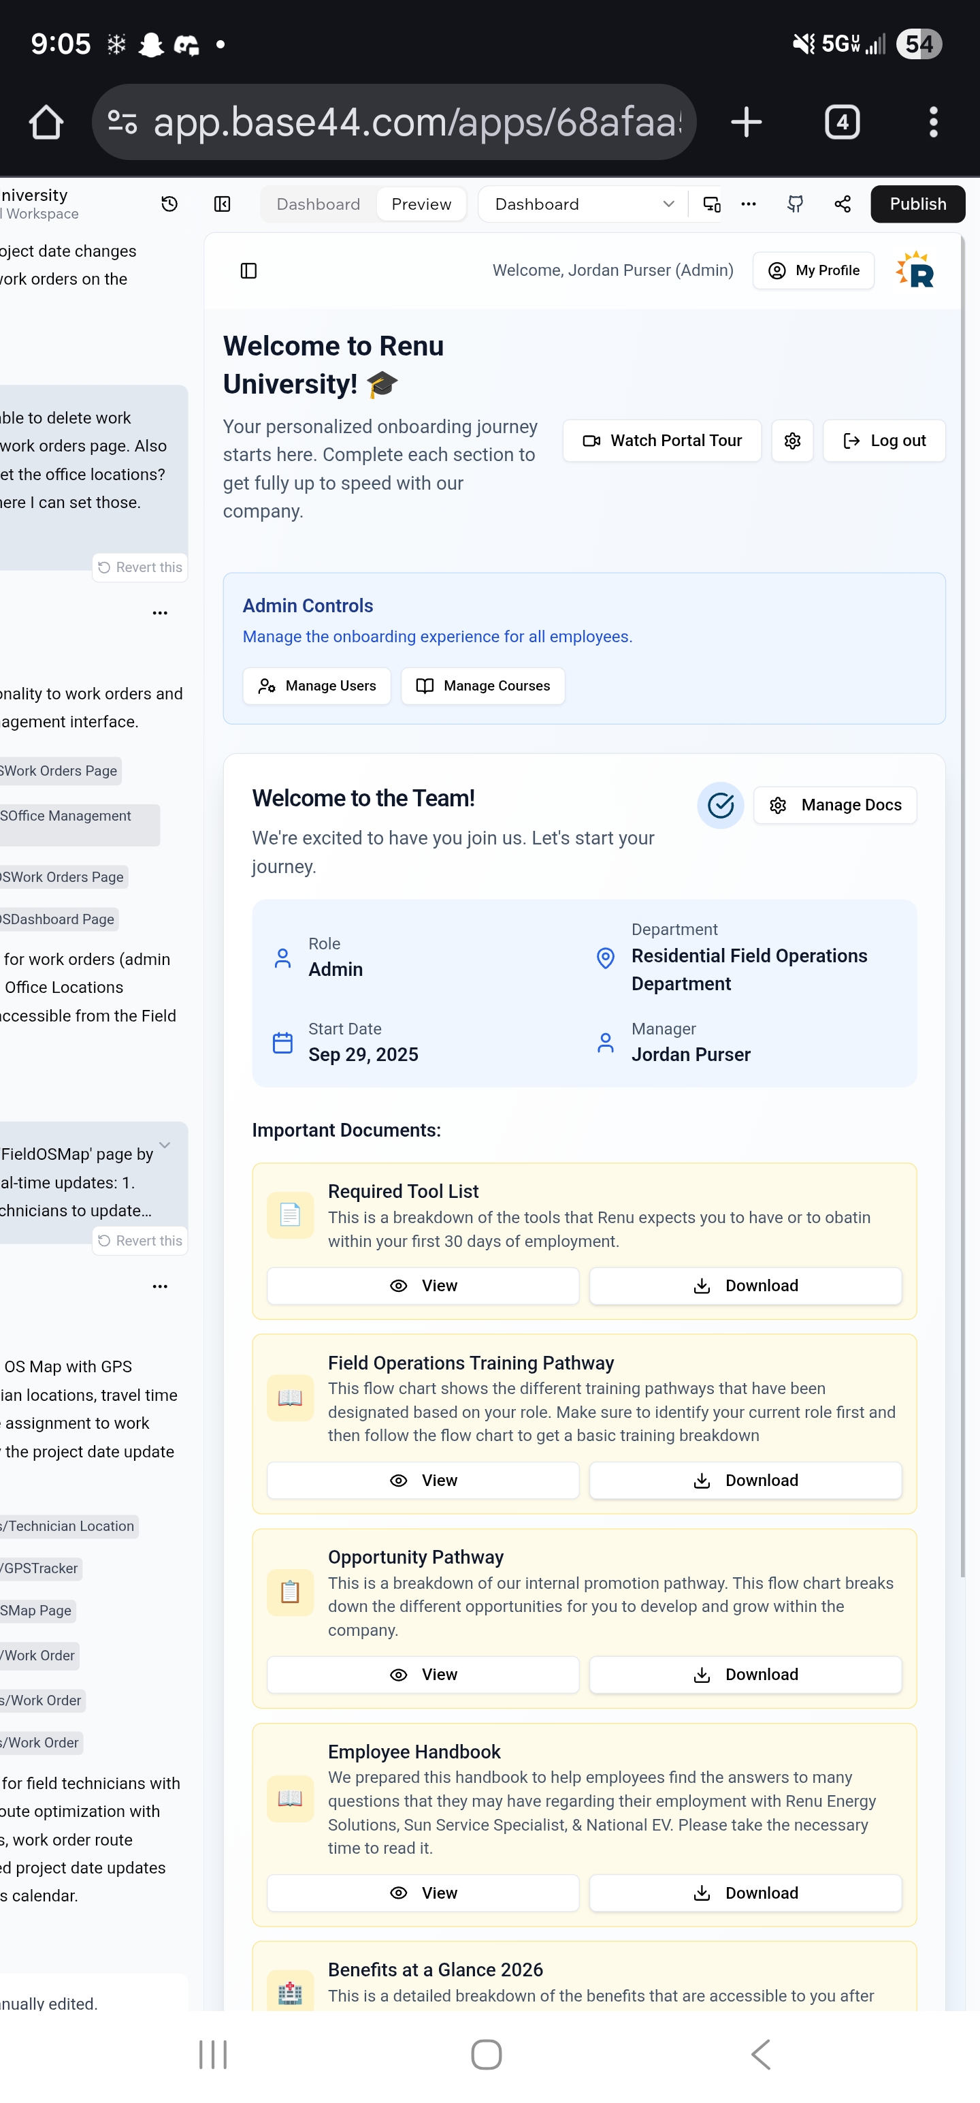Tap the Android home button

[x=487, y=2055]
